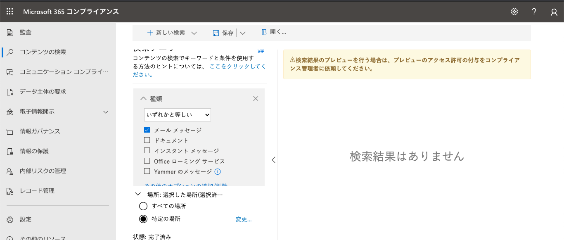The width and height of the screenshot is (564, 240).
Task: Click the 検索結果はありません message
Action: click(x=407, y=156)
